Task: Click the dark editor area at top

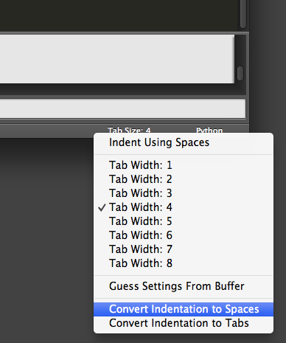Action: [119, 15]
